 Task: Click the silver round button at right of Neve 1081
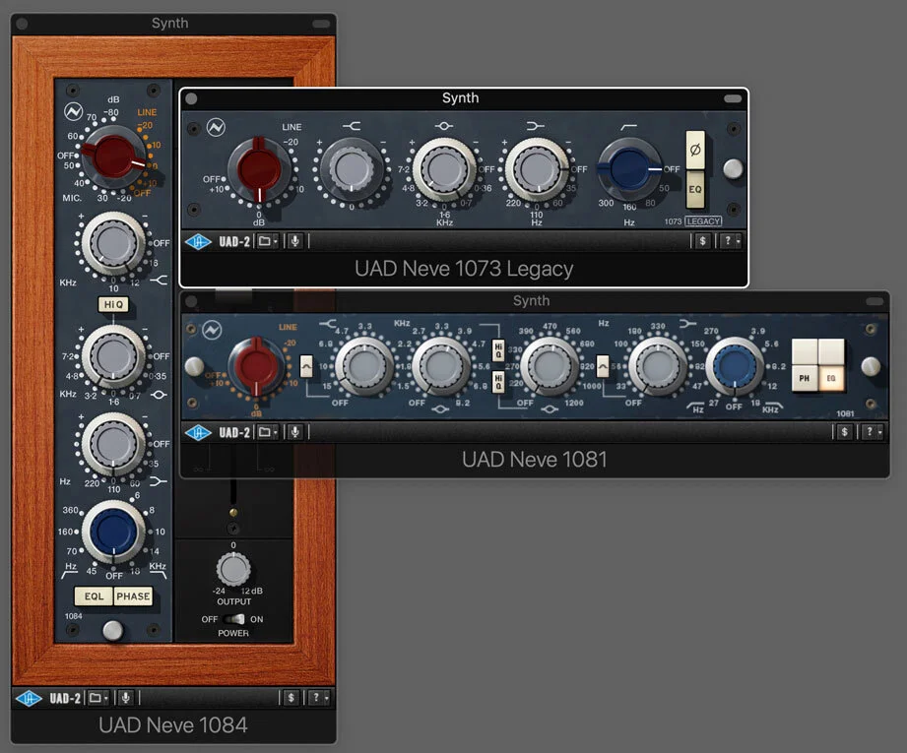click(x=871, y=367)
